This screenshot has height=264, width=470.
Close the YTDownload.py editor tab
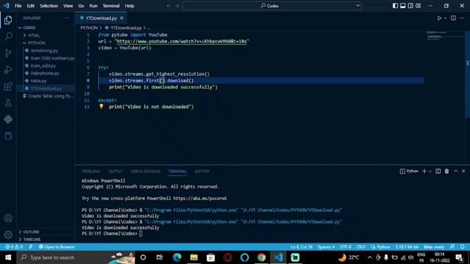tap(121, 18)
